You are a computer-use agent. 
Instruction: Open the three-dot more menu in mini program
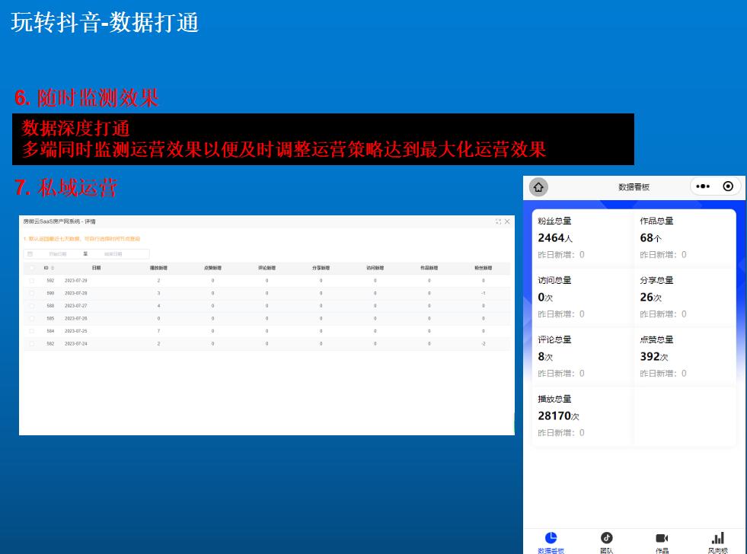[703, 186]
